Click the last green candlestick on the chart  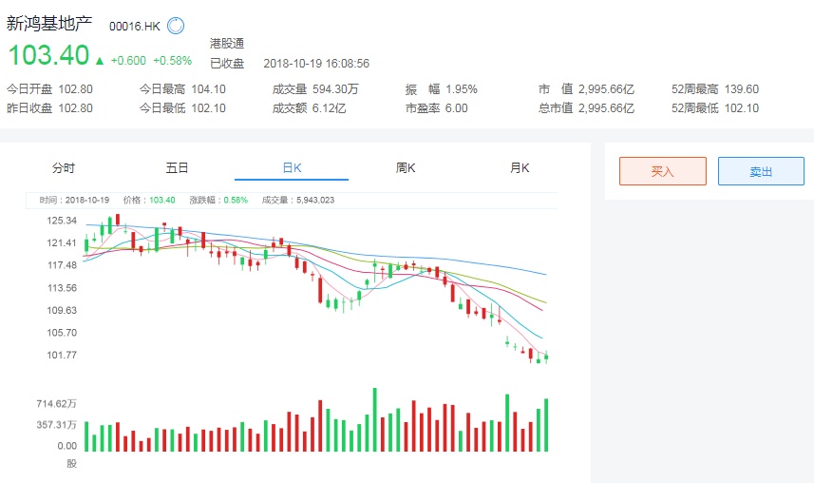click(x=546, y=357)
